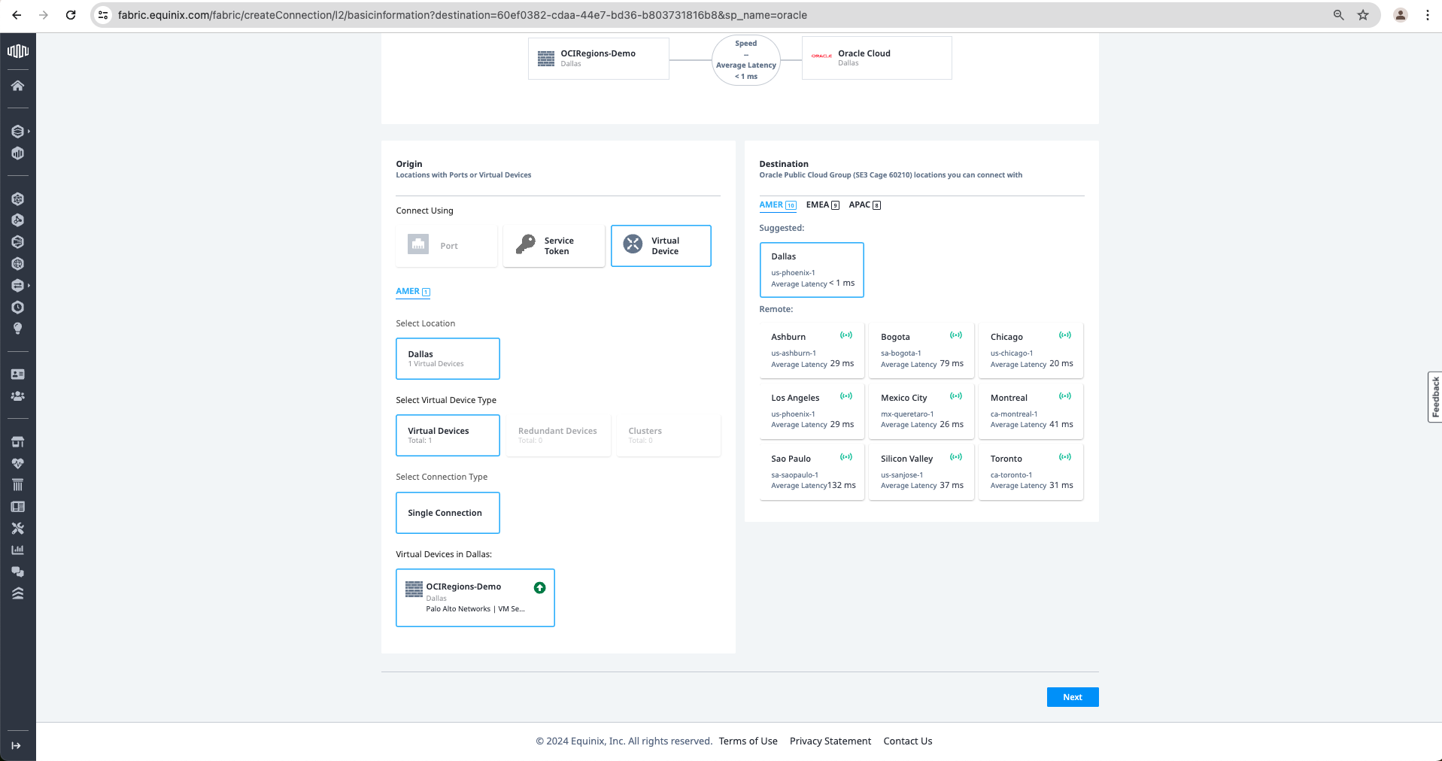
Task: Click the home icon in the sidebar
Action: [17, 86]
